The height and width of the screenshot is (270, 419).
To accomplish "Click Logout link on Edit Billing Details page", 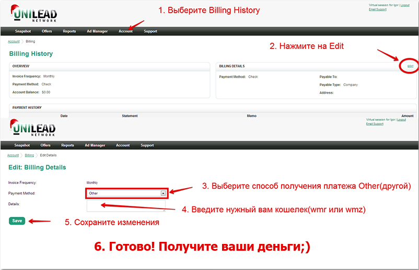I will pyautogui.click(x=401, y=120).
